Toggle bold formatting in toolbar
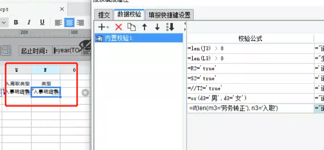Image resolution: width=324 pixels, height=150 pixels. point(16,22)
